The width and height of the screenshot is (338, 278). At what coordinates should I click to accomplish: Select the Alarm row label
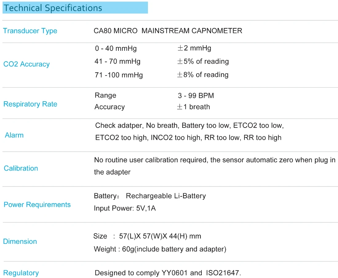click(x=14, y=135)
